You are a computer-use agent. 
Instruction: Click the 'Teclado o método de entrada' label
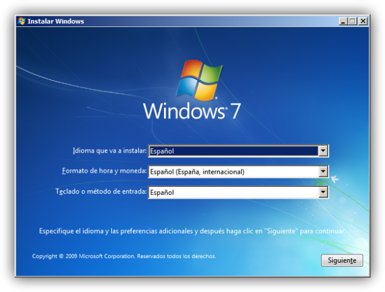[101, 192]
